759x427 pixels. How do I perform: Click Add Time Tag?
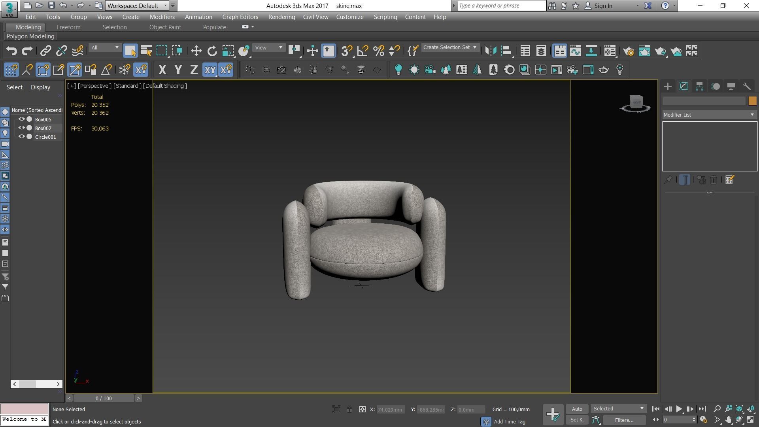coord(510,422)
